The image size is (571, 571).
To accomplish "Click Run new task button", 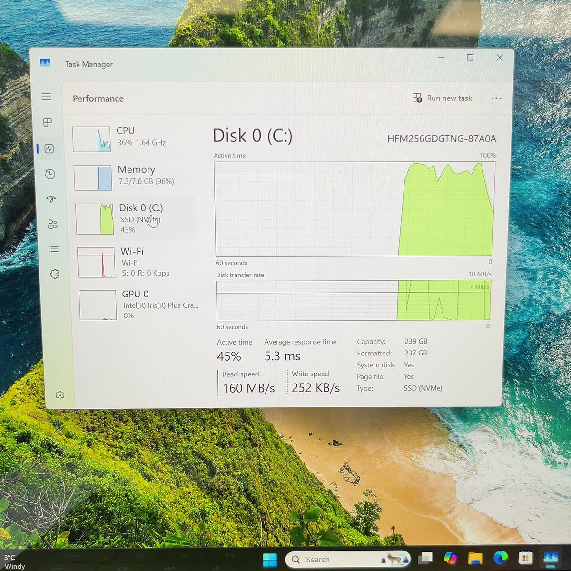I will (442, 98).
